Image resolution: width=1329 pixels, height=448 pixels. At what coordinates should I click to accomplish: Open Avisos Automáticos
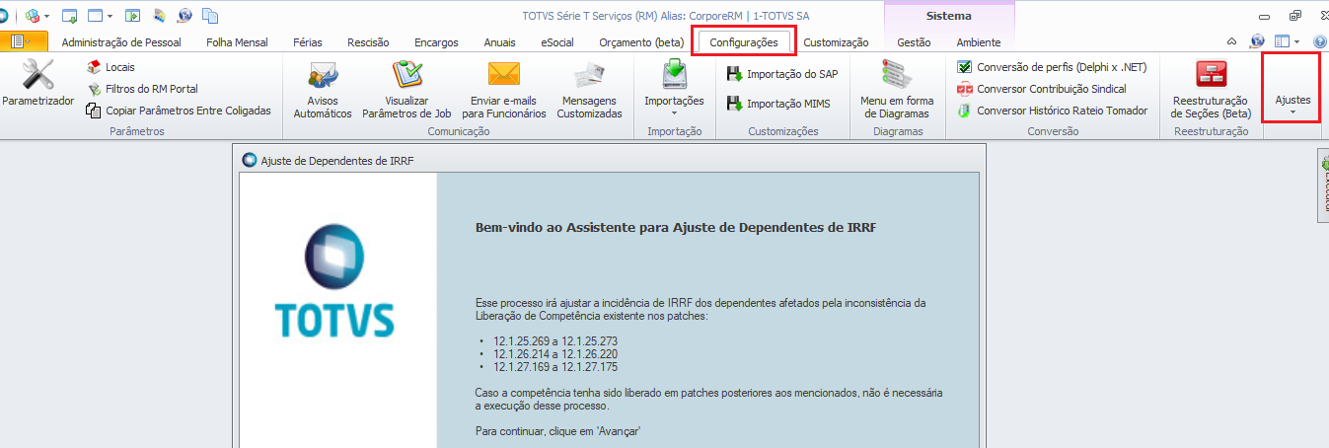323,90
